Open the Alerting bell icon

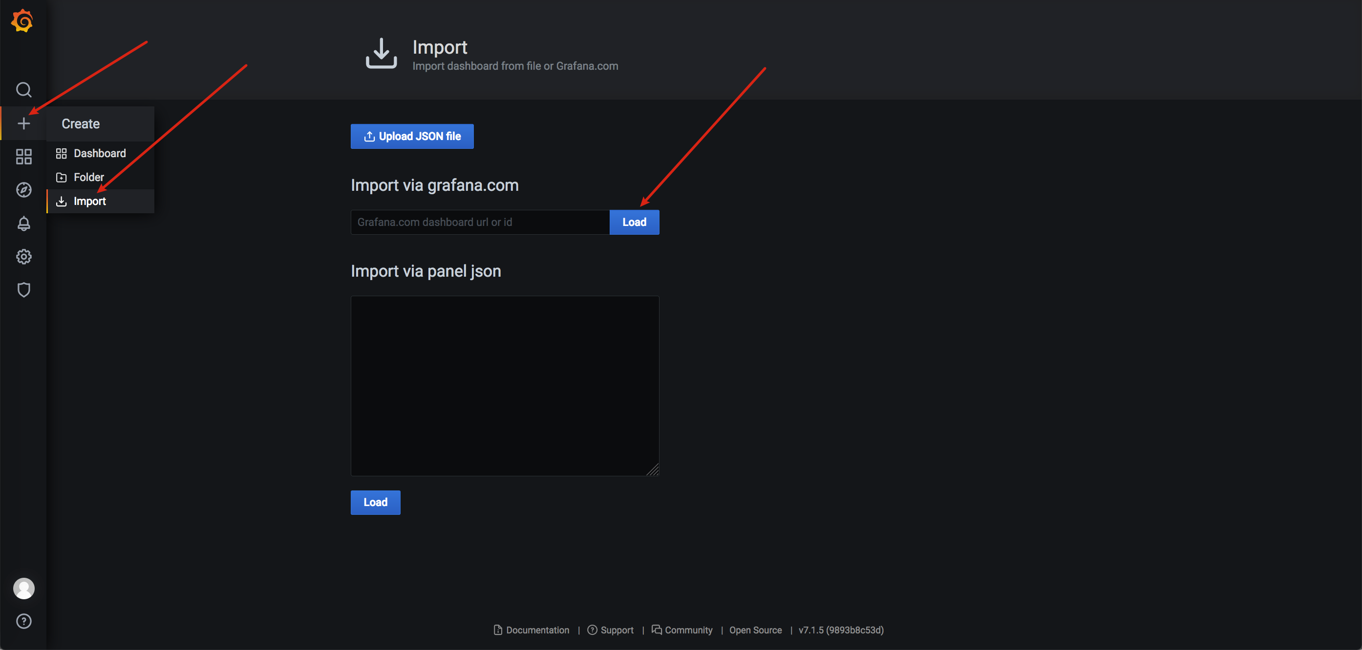(24, 223)
